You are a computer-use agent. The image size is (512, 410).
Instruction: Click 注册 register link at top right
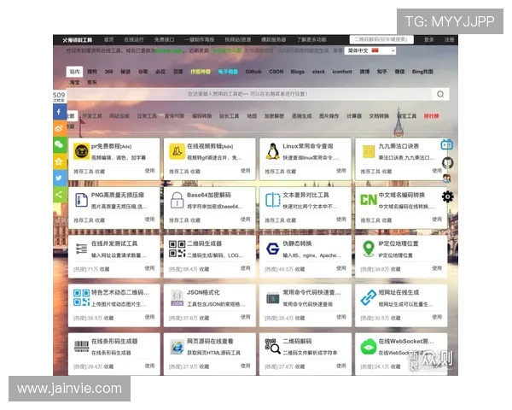pos(449,39)
